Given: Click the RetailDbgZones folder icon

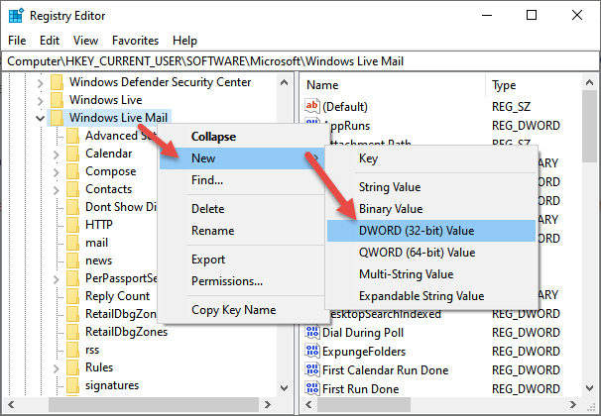Looking at the screenshot, I should point(72,332).
